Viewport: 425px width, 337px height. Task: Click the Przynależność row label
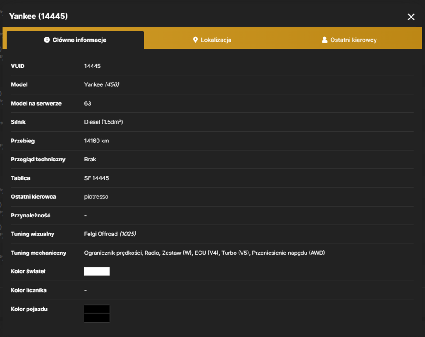[31, 216]
